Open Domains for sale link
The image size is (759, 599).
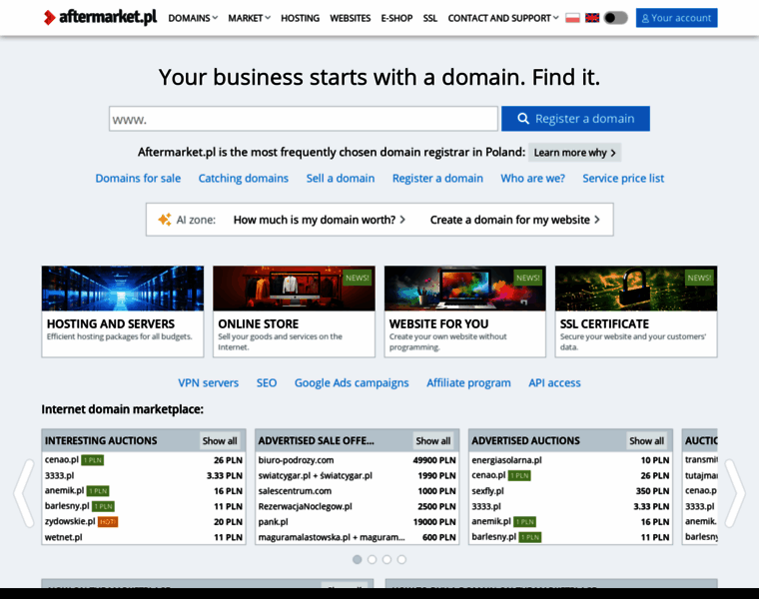tap(138, 178)
